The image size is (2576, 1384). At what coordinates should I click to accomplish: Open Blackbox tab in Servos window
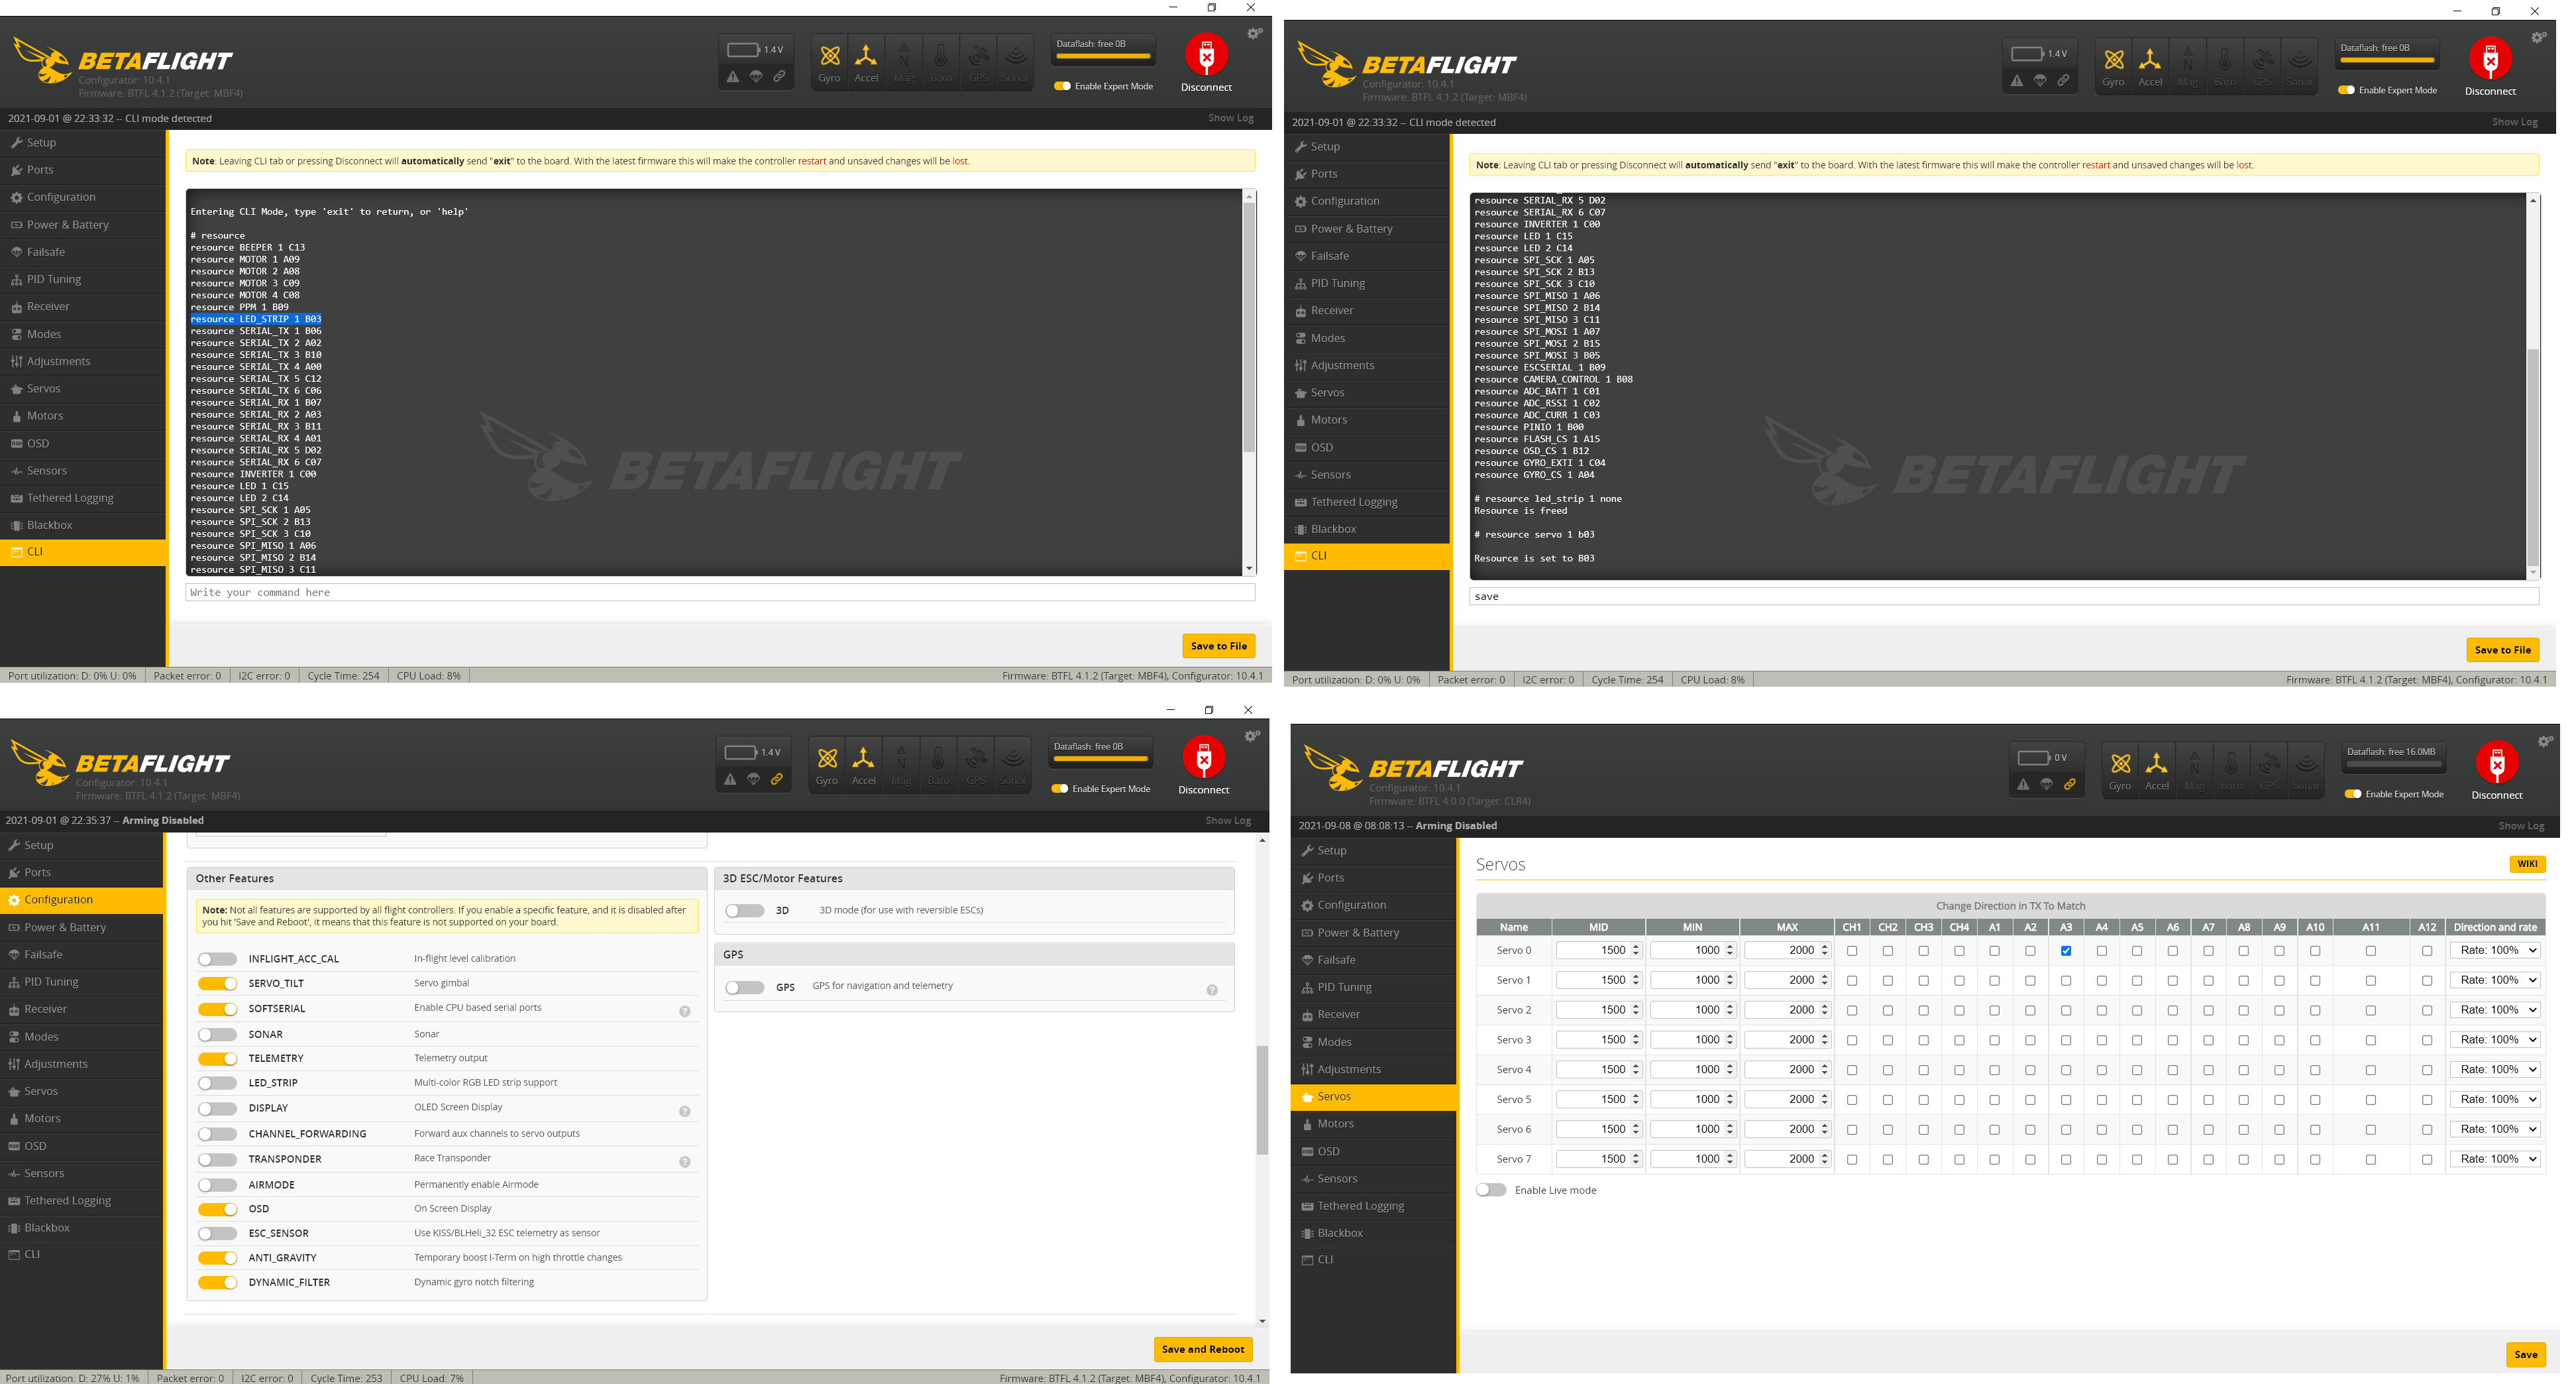point(1373,1233)
